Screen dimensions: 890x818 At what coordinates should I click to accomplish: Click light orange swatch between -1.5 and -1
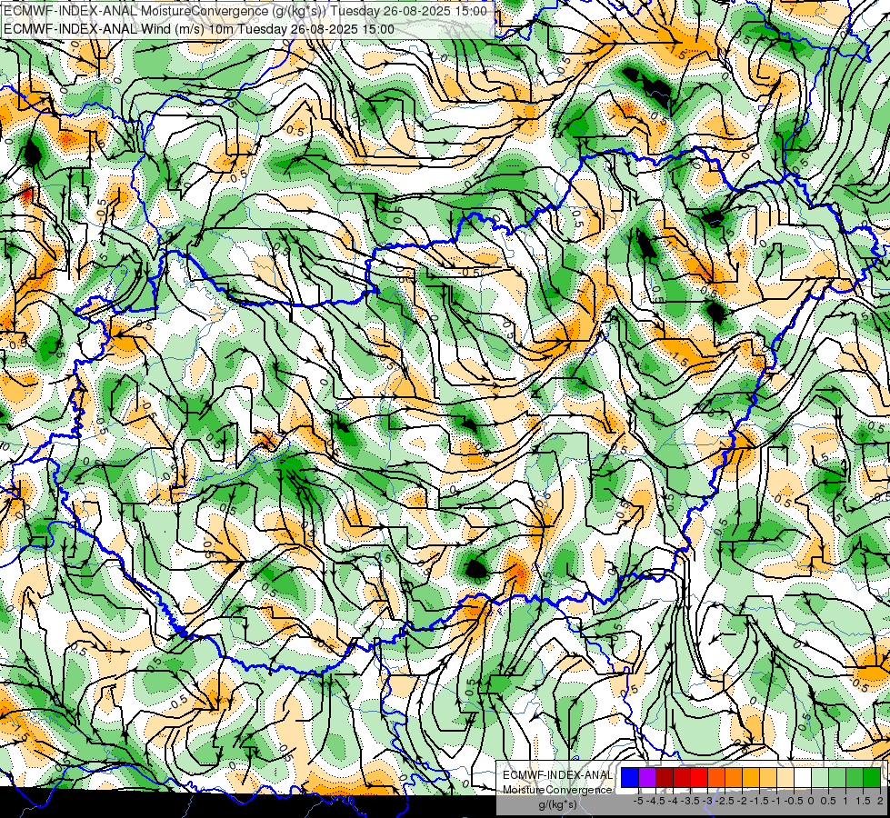(768, 777)
